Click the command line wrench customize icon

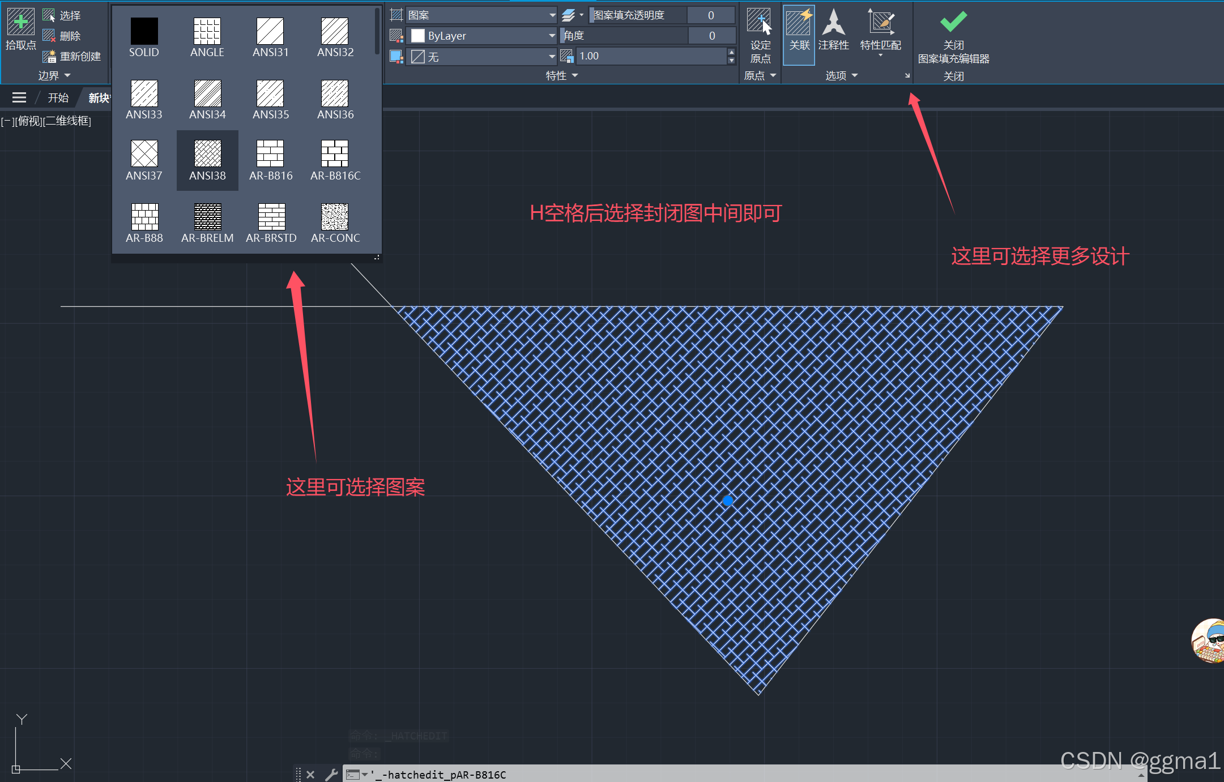(331, 774)
